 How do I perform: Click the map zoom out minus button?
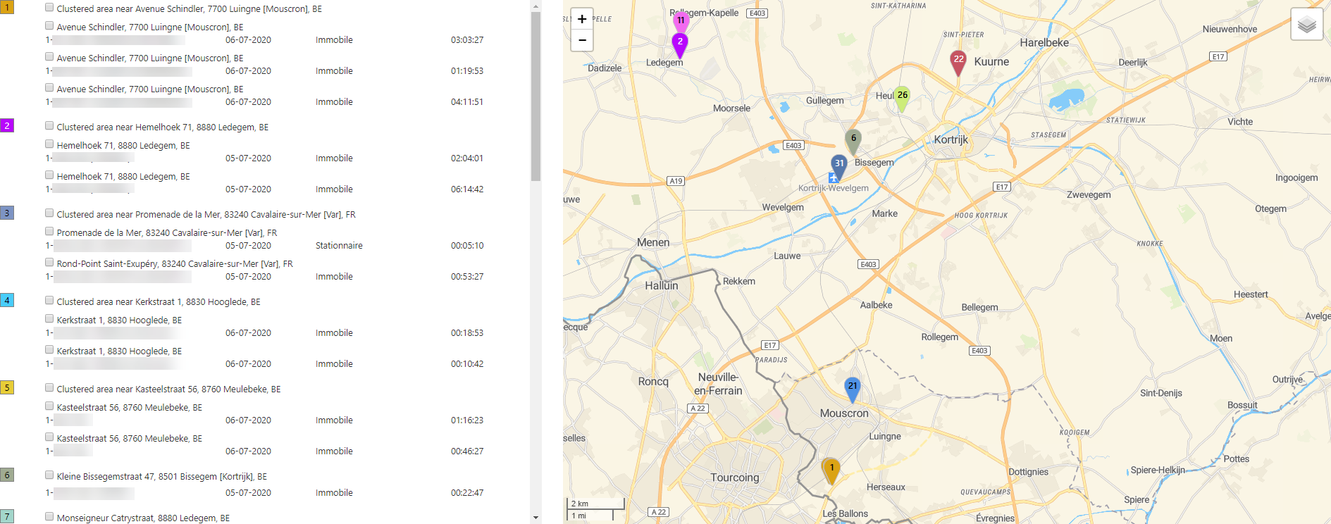tap(581, 40)
